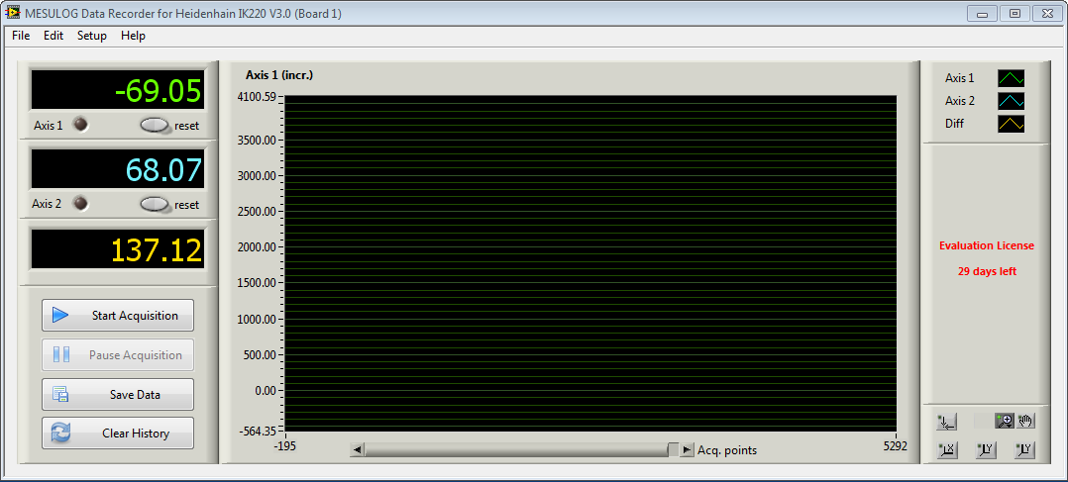Toggle the Axis 1 reset switch

coord(156,126)
